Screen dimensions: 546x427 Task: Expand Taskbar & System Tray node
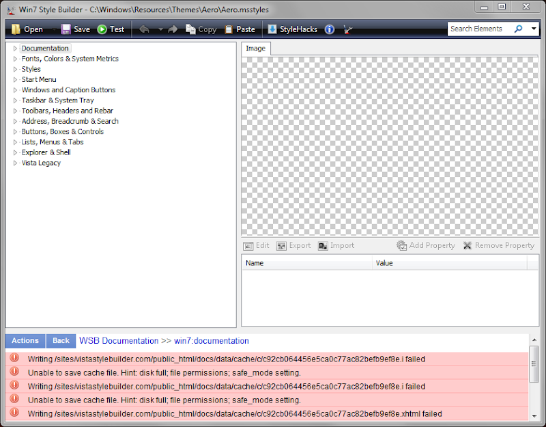(x=15, y=100)
